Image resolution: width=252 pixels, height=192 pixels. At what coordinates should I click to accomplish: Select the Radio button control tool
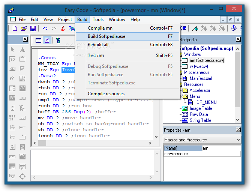[12, 79]
